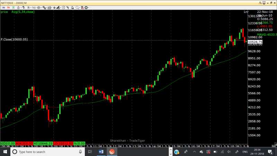The image size is (277, 156).
Task: Expand dropdown arrow beside the refresh cycle icon
Action: [x=42, y=8]
